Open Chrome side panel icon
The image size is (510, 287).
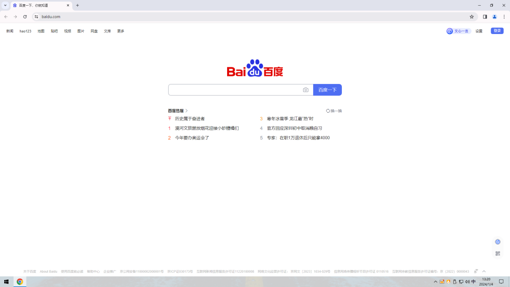coord(485,17)
